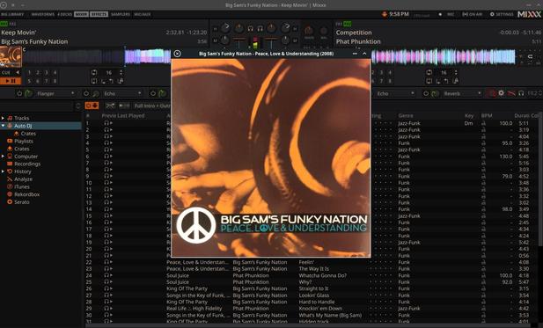
Task: Click the left deck cover art thumbnail
Action: pyautogui.click(x=11, y=57)
